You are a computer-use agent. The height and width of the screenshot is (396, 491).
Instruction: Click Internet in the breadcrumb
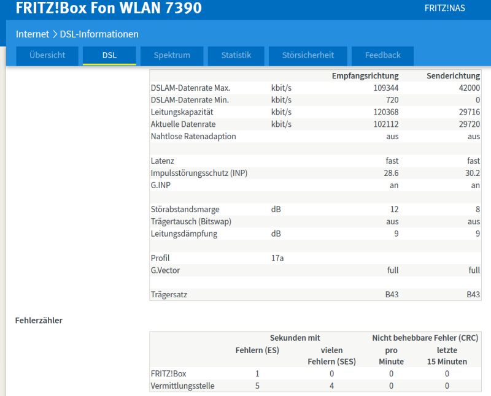[x=33, y=34]
